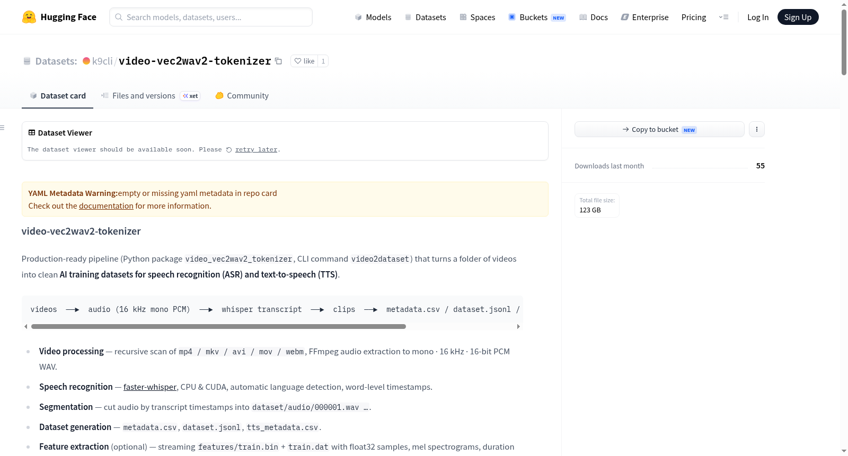Click the page vertical scrollbar thumb
The image size is (848, 456).
click(844, 42)
